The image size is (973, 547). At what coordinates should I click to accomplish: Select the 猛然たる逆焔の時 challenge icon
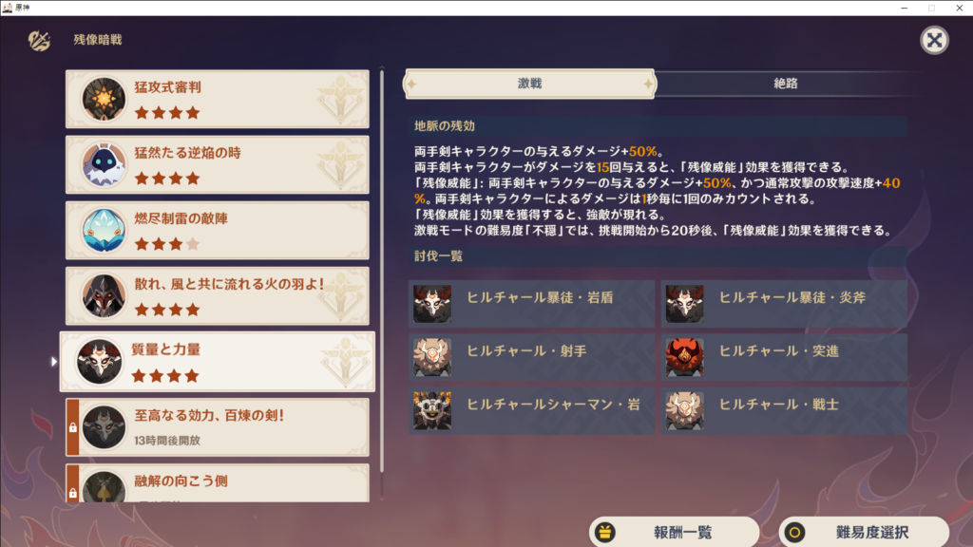[x=104, y=165]
